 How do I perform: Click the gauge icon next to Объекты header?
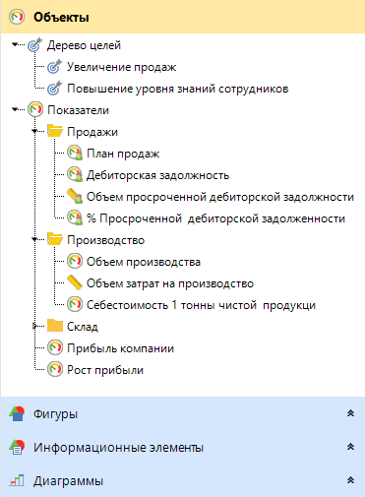click(x=17, y=17)
